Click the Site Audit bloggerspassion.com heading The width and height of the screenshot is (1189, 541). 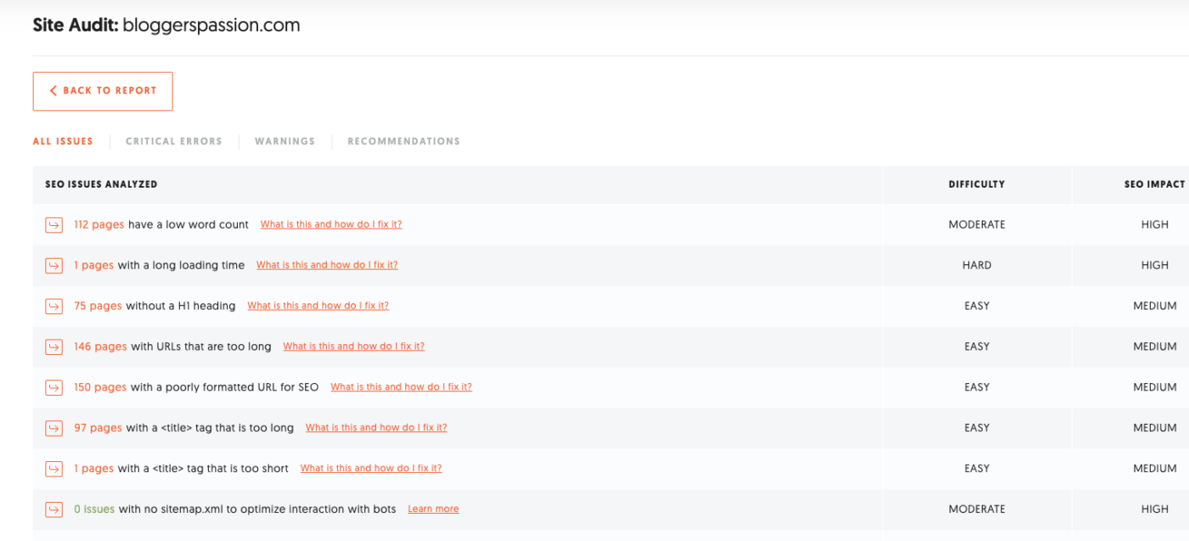(166, 25)
